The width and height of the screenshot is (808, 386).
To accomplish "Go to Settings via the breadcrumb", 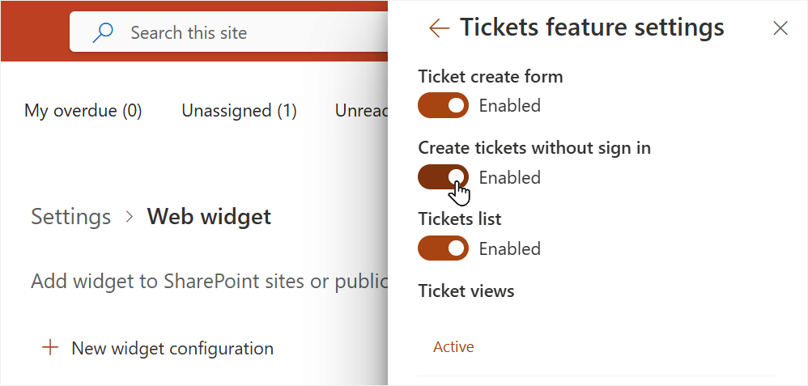I will (x=71, y=216).
